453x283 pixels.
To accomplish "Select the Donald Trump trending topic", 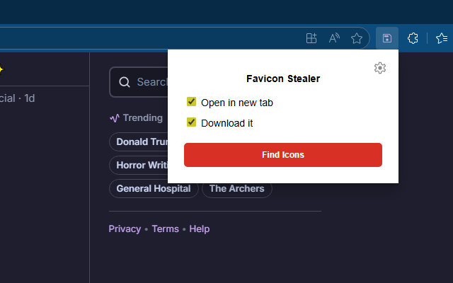I will (x=139, y=141).
